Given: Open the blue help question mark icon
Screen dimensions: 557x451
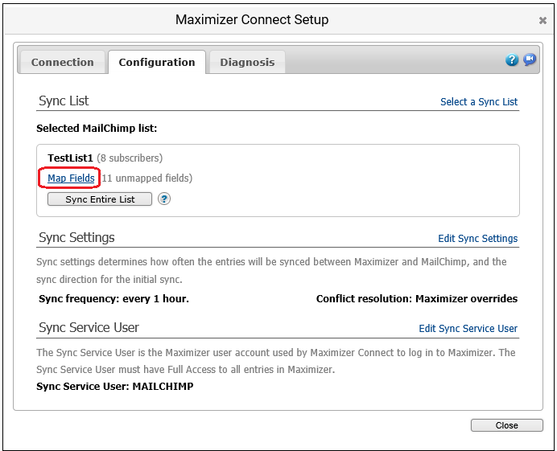Looking at the screenshot, I should pyautogui.click(x=512, y=59).
